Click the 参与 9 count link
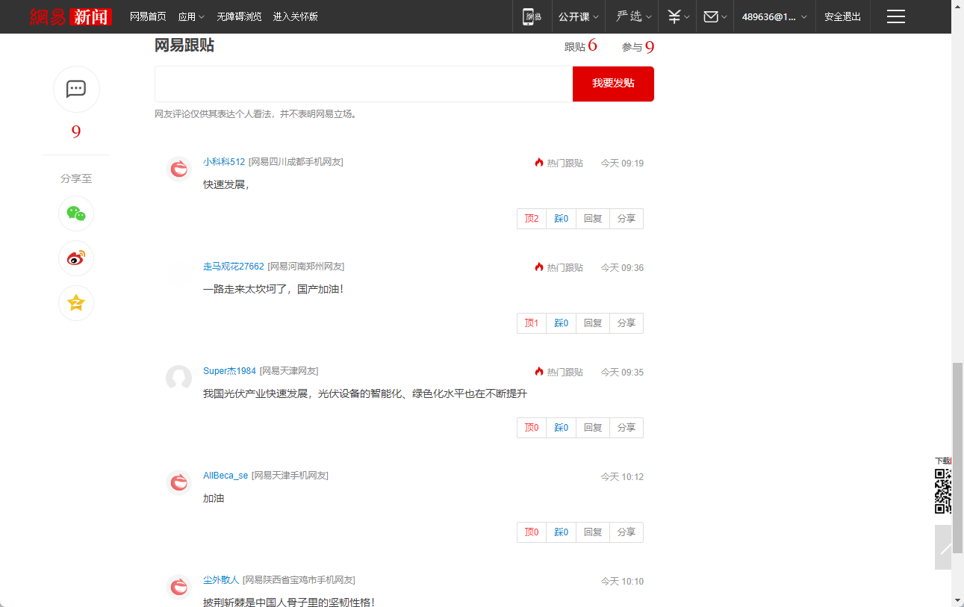The height and width of the screenshot is (607, 964). 638,47
